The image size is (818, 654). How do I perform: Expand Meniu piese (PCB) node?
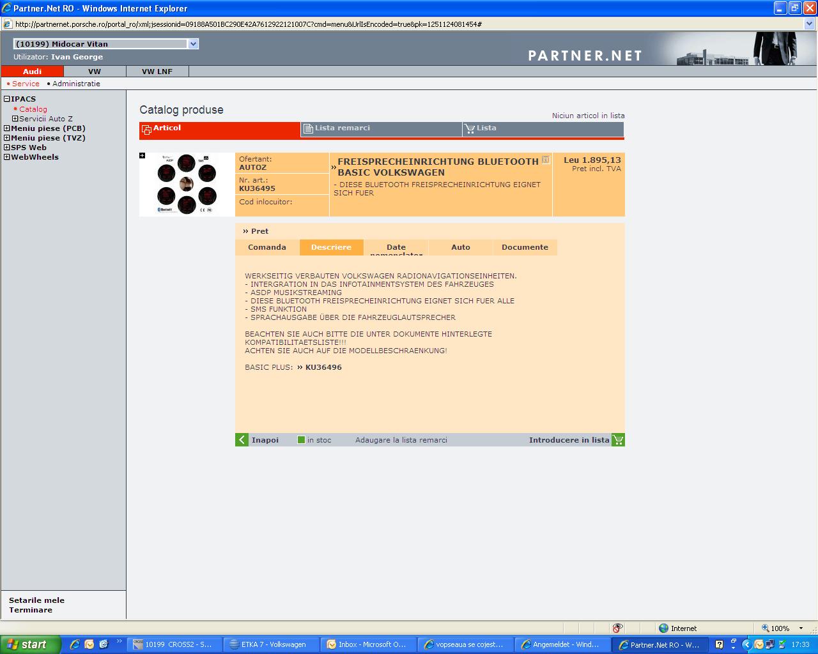click(7, 128)
